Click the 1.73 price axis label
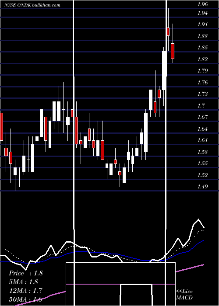Screen dimensions: 219x306 [202, 94]
